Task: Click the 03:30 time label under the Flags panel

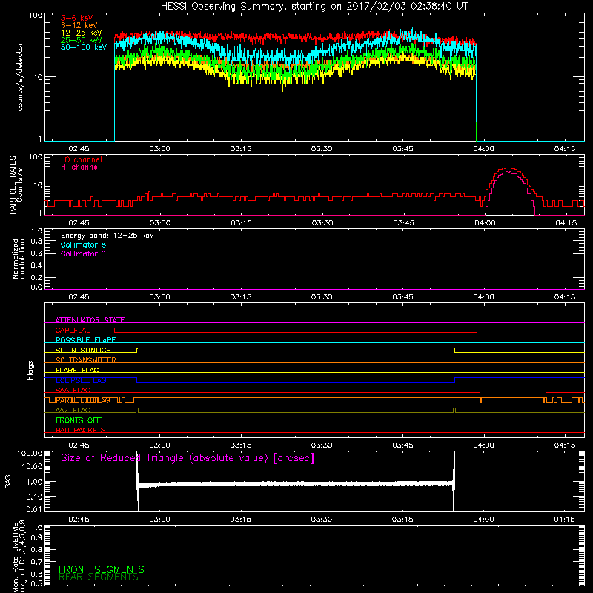Action: click(322, 445)
